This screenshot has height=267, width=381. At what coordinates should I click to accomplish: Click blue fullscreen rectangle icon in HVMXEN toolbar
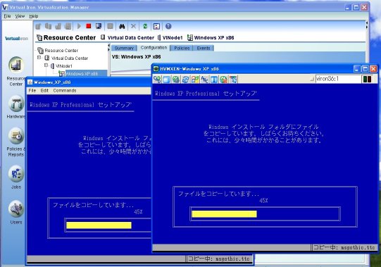tap(167, 80)
